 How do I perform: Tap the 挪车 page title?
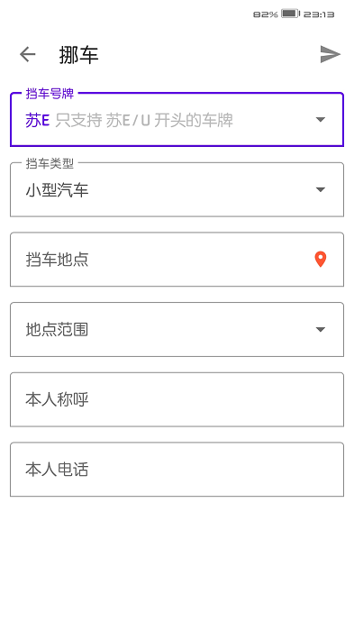pos(79,55)
